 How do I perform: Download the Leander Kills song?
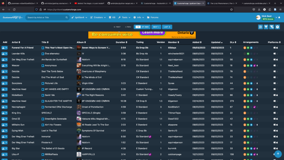3,54
